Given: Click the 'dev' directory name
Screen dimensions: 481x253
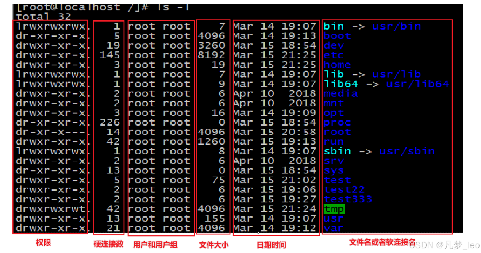Looking at the screenshot, I should point(334,46).
